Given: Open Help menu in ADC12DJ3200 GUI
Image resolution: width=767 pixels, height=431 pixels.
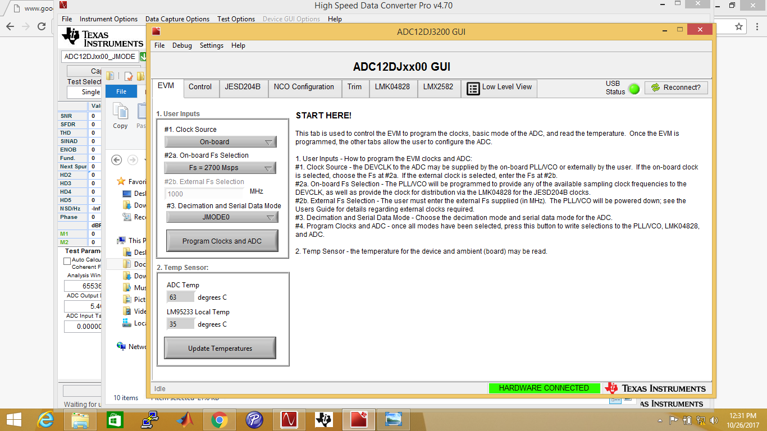Looking at the screenshot, I should [238, 45].
